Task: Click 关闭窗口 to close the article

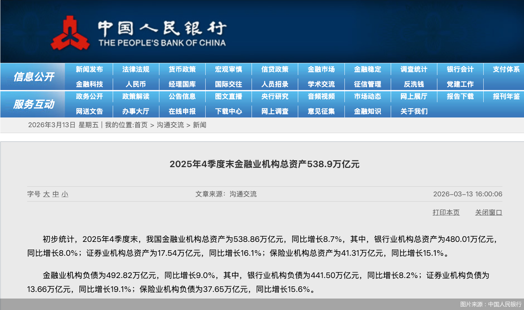Action: tap(489, 212)
